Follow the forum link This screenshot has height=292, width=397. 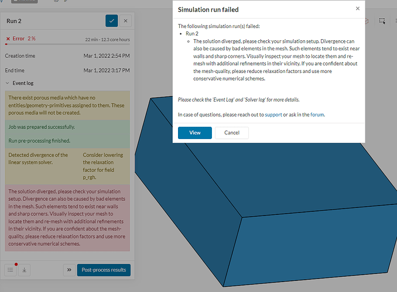(x=317, y=114)
